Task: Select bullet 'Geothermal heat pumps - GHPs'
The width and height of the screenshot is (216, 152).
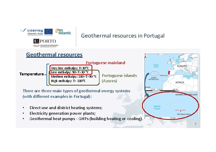Action: pyautogui.click(x=59, y=119)
